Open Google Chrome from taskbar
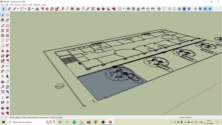Viewport: 222px width, 125px height. [x=96, y=122]
